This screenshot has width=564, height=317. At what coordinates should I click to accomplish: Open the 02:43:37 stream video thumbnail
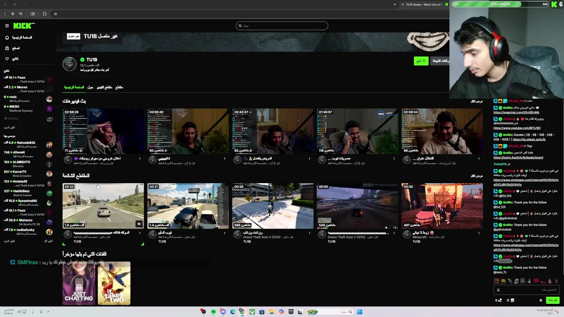[x=273, y=131]
